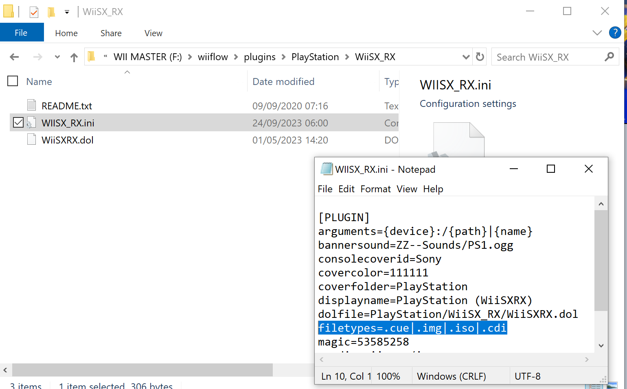Screen dimensions: 627x389
Task: Expand the chevron after plugins breadcrumb
Action: 284,57
